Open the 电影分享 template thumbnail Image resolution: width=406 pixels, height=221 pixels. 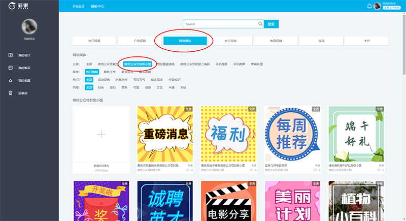pyautogui.click(x=229, y=201)
